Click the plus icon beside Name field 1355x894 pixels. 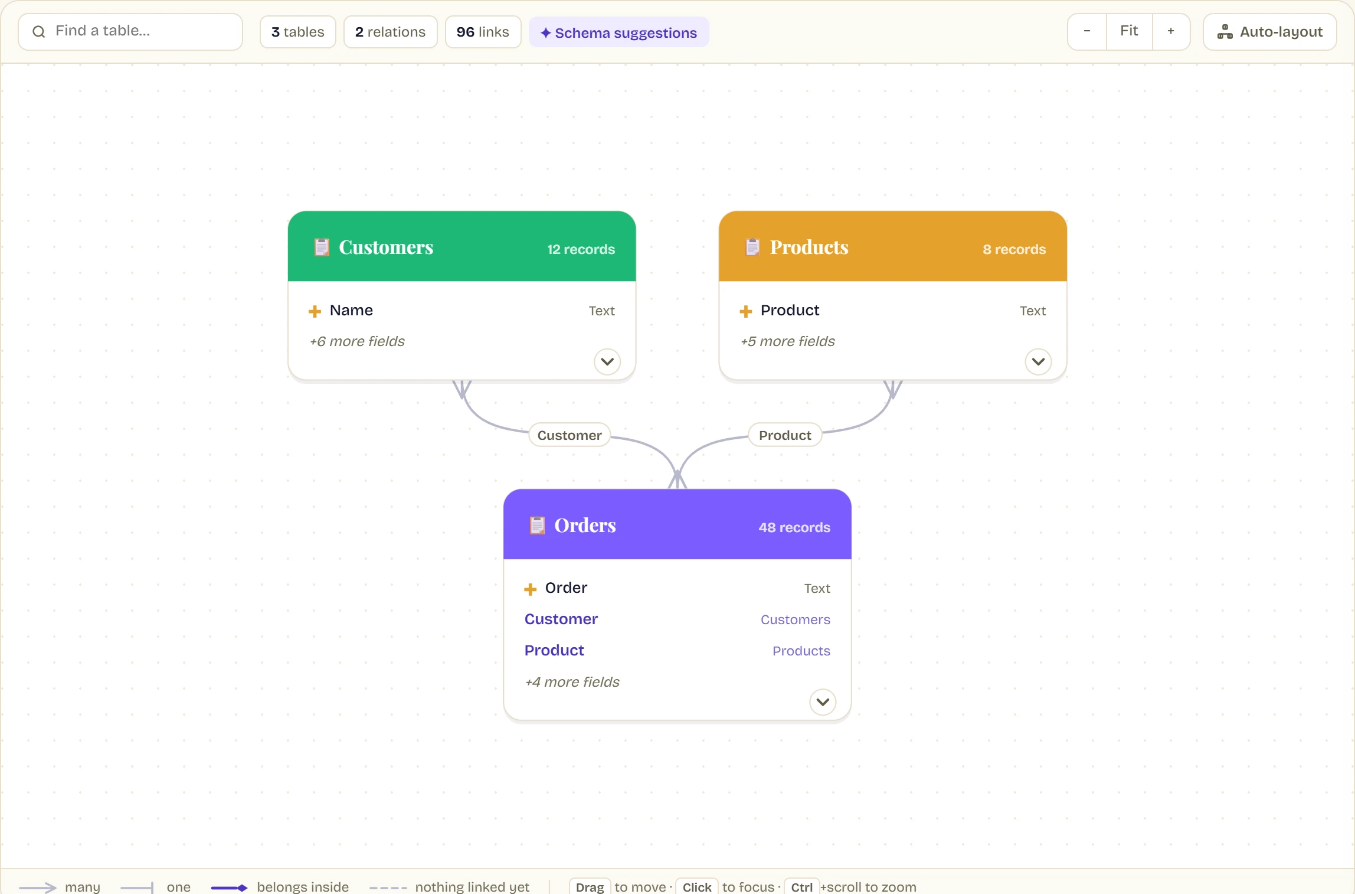click(315, 311)
